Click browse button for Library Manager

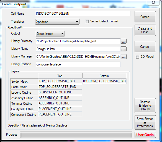click(124, 57)
